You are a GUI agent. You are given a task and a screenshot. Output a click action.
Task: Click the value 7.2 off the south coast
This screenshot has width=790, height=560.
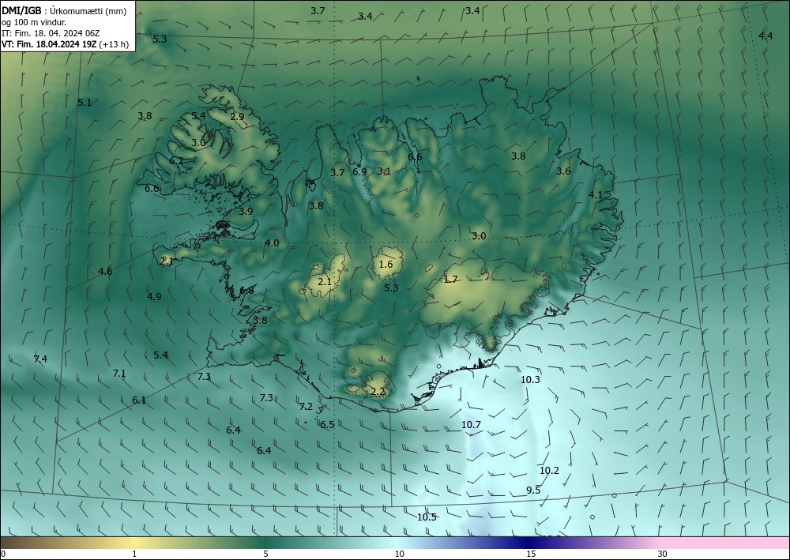coord(306,407)
